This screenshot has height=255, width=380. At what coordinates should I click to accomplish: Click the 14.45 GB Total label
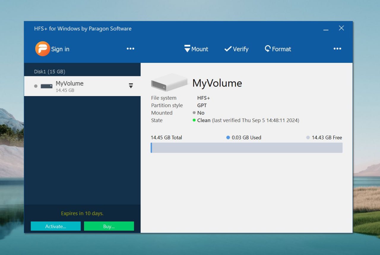click(x=166, y=138)
